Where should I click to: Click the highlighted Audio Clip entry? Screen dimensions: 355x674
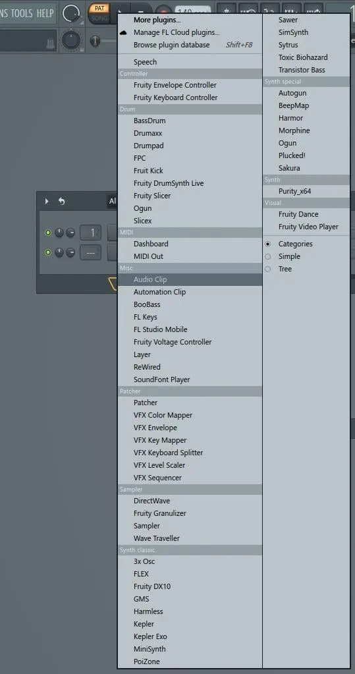tap(190, 279)
